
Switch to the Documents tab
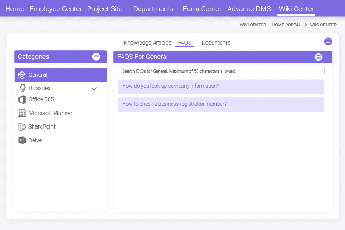pyautogui.click(x=216, y=43)
